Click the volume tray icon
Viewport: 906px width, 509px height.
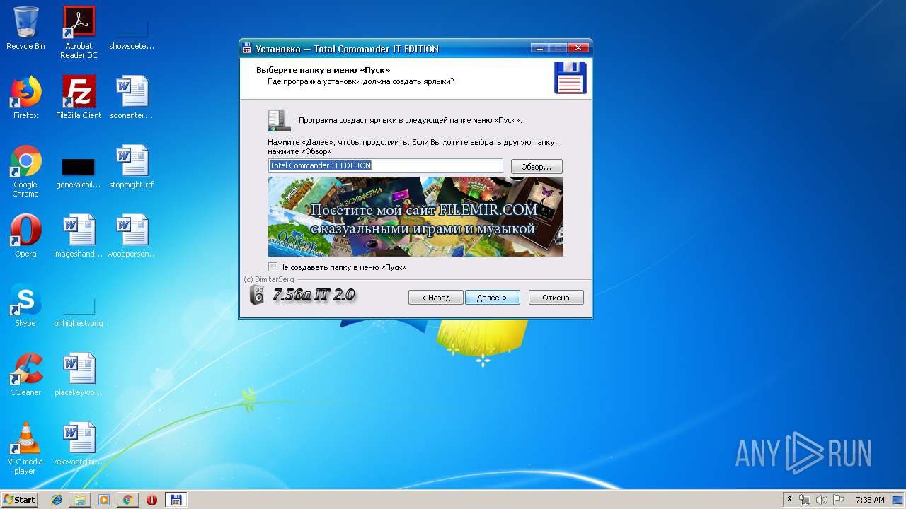[822, 500]
